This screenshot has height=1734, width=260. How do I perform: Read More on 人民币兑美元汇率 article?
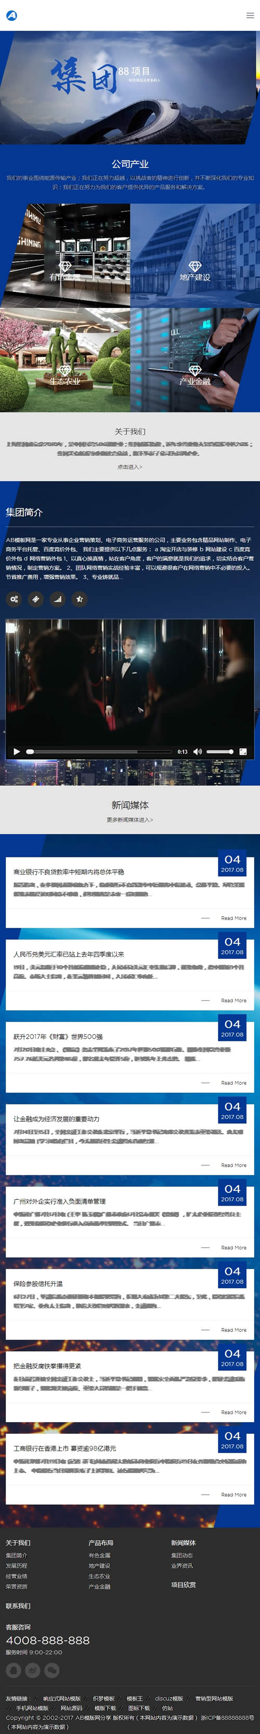coord(234,1000)
